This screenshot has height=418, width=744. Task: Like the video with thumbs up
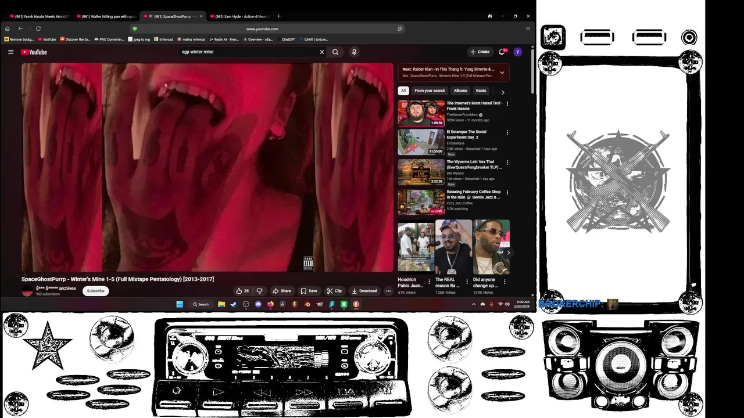pos(242,291)
